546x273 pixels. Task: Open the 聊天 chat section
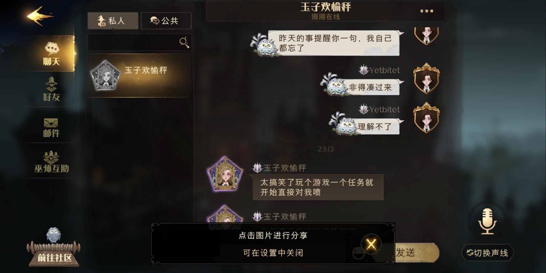pos(52,54)
